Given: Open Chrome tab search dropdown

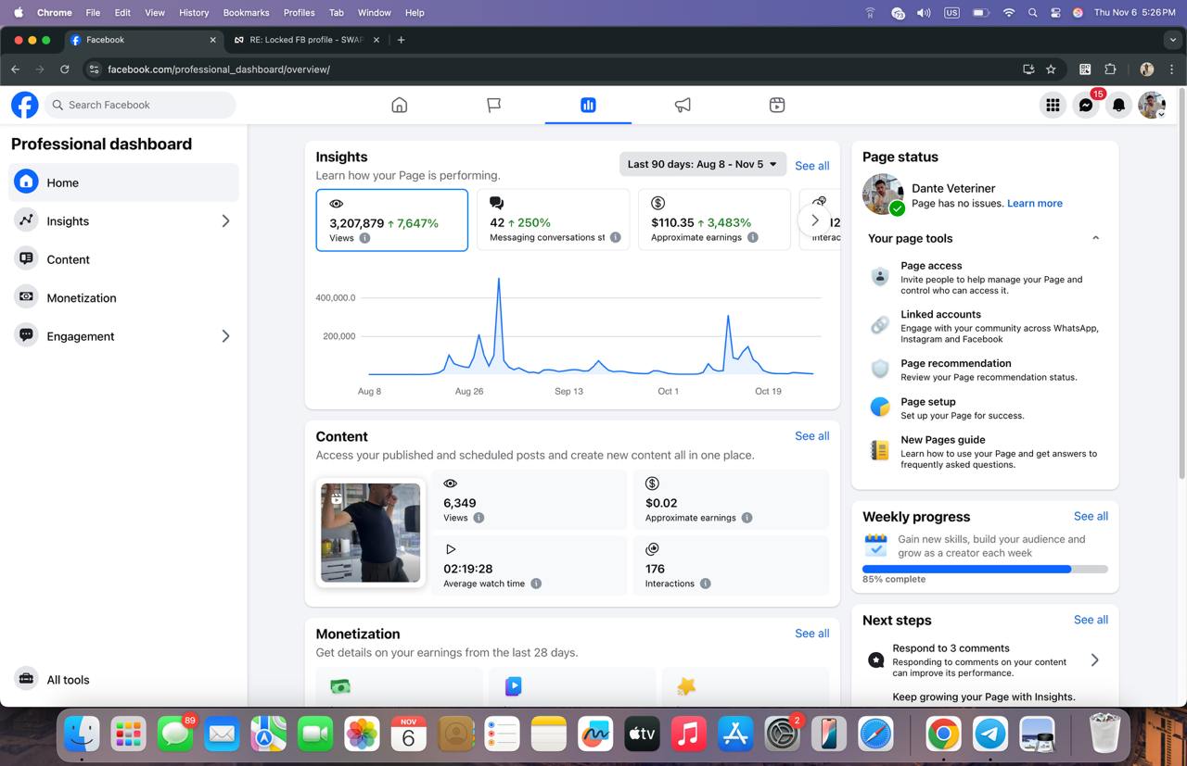Looking at the screenshot, I should pos(1173,40).
